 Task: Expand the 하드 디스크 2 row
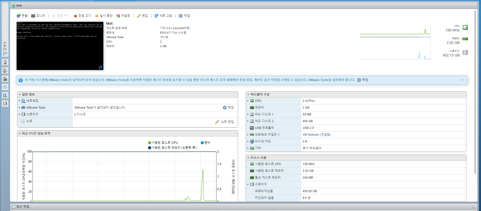(248, 121)
